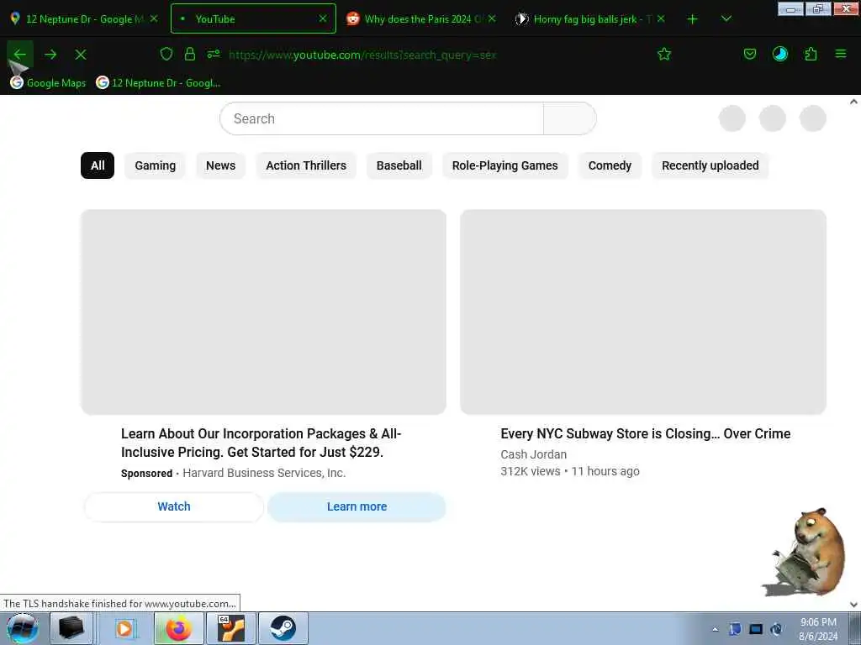Select the Recently uploaded chip

point(710,165)
